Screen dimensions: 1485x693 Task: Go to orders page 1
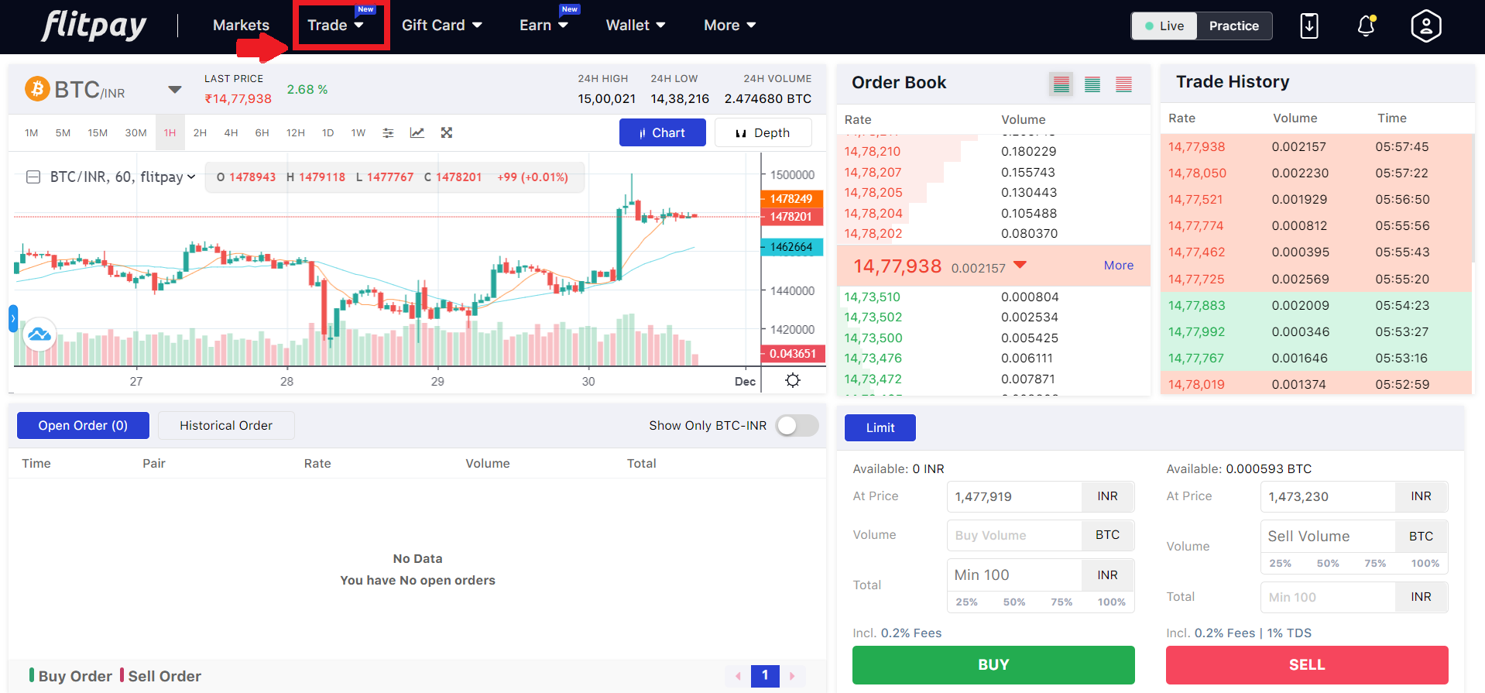click(x=765, y=676)
